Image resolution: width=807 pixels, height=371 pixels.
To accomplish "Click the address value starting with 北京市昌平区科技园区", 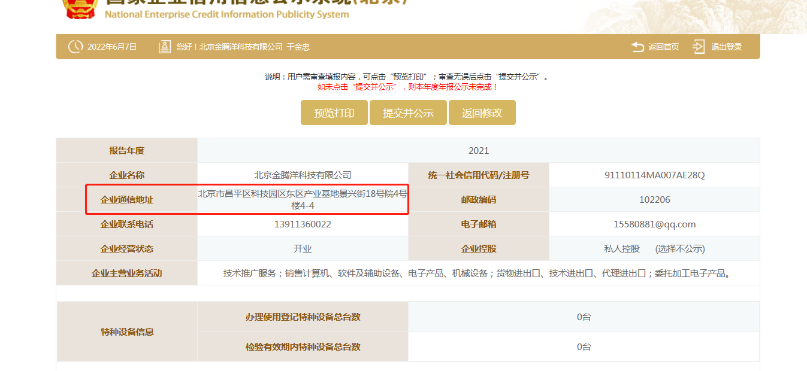I will [x=303, y=199].
